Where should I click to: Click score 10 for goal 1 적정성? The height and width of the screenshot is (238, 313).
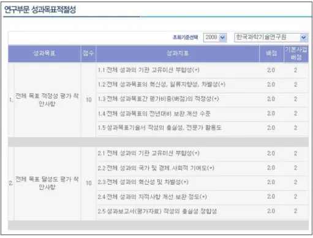(89, 100)
